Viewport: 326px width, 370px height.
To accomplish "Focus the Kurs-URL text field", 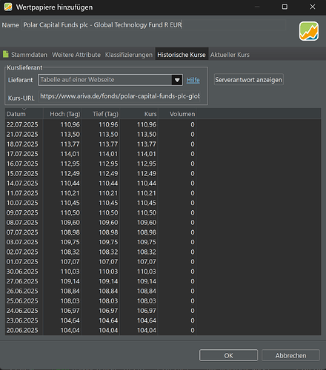I will 119,96.
